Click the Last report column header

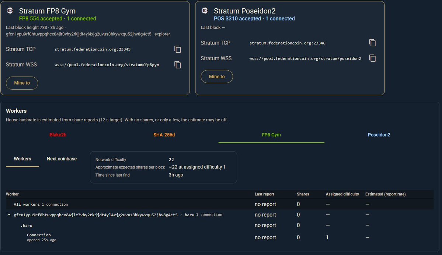264,194
